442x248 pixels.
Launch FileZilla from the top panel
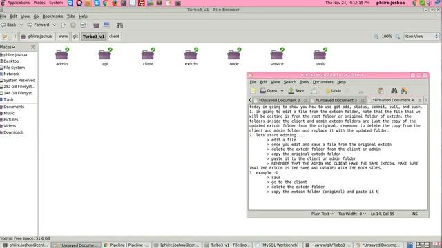pyautogui.click(x=141, y=3)
